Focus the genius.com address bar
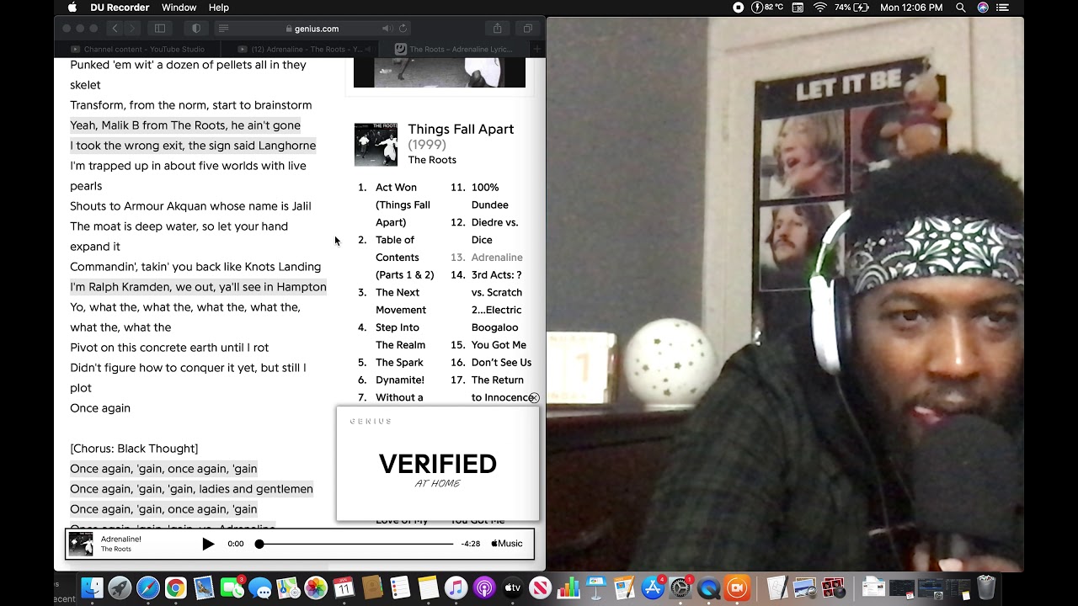 312,29
